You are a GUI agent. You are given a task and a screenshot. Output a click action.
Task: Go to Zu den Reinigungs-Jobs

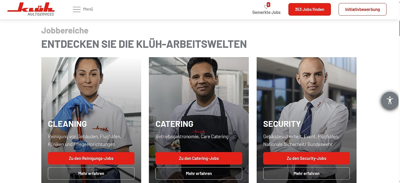(91, 158)
